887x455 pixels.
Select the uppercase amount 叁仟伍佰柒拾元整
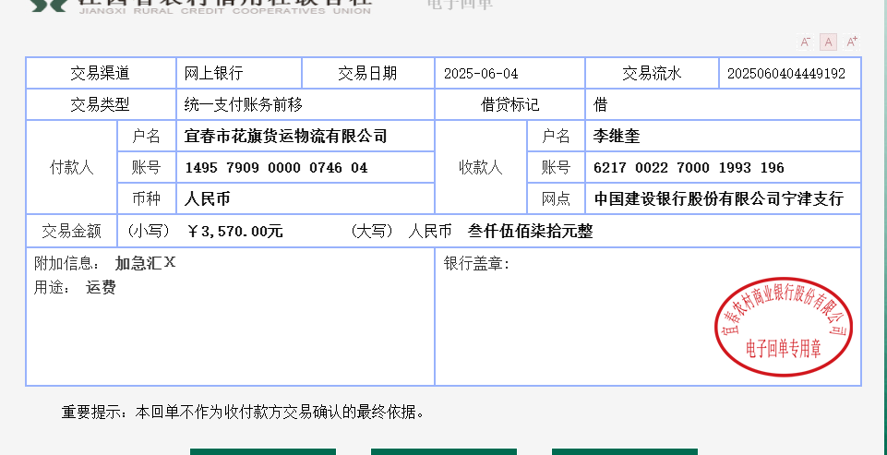pos(531,232)
